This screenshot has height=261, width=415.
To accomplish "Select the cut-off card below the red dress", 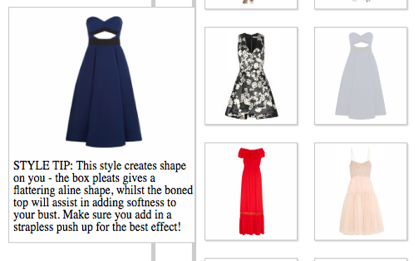I will (251, 259).
